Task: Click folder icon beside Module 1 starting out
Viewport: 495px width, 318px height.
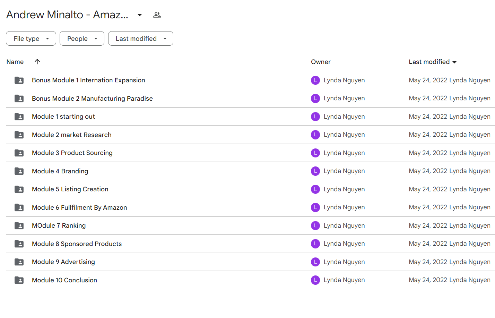Action: coord(19,117)
